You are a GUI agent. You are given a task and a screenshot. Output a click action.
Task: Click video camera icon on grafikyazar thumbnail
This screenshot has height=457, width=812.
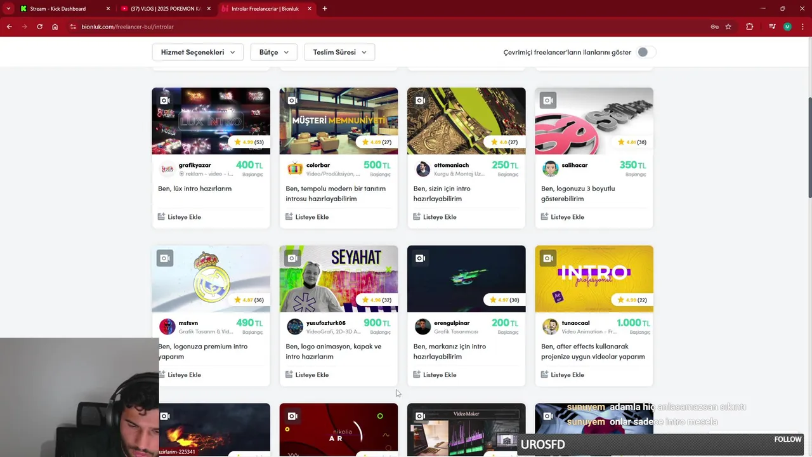coord(165,100)
